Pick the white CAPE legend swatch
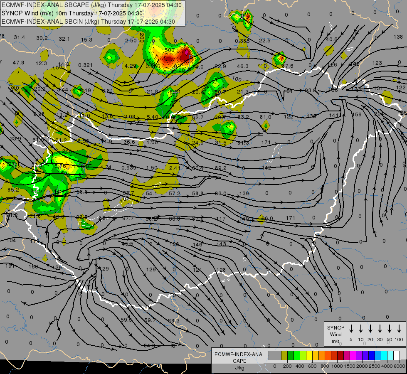The height and width of the screenshot is (374, 407). [x=396, y=355]
